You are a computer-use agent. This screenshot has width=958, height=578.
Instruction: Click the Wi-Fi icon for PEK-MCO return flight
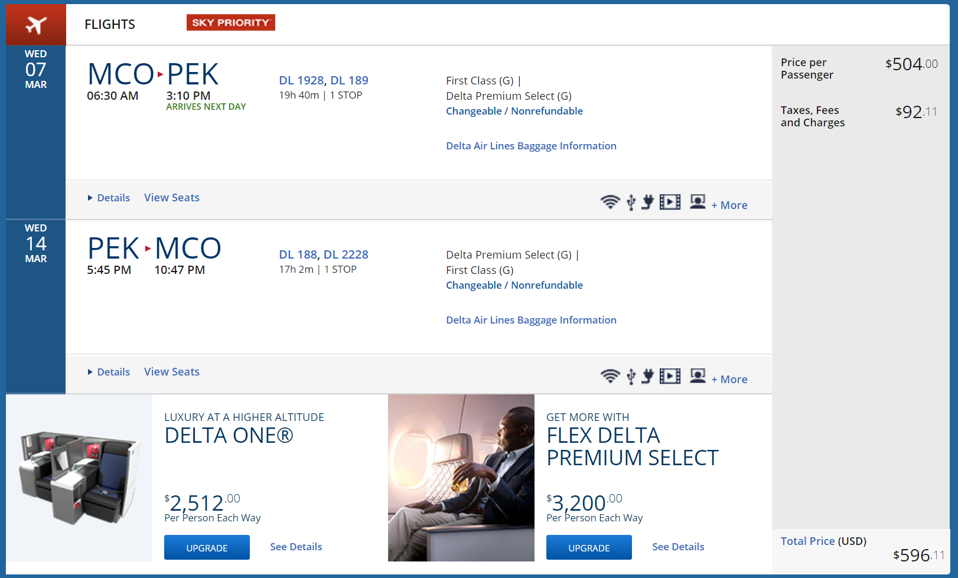(x=610, y=377)
